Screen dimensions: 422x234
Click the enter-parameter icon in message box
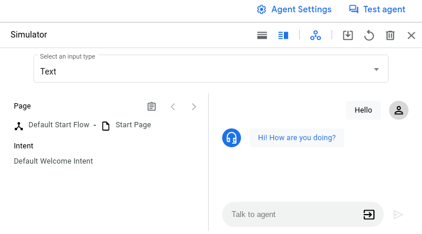[x=369, y=215]
